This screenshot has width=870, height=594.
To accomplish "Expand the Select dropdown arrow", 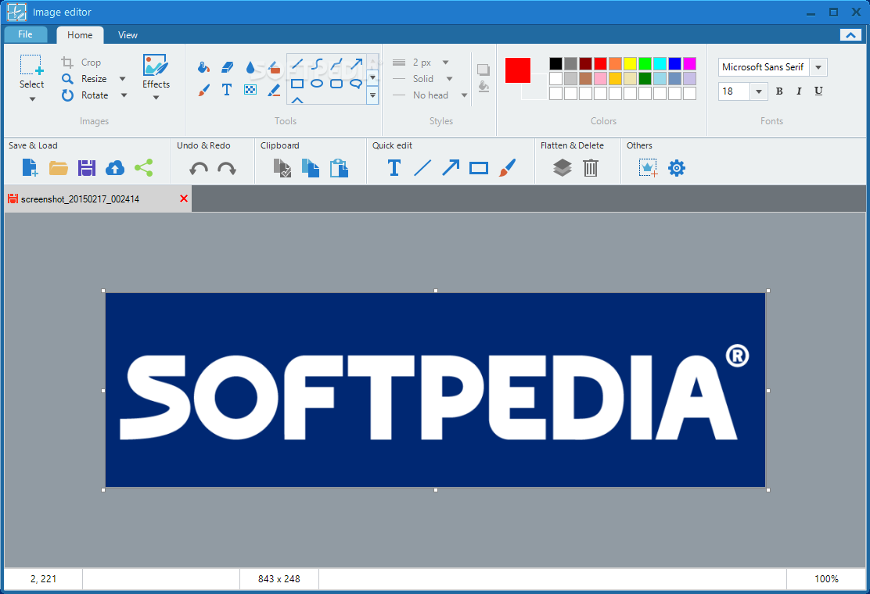I will tap(32, 99).
